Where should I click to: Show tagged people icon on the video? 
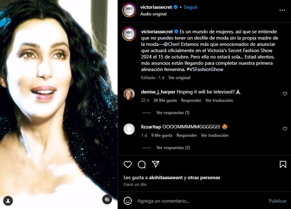[8, 201]
